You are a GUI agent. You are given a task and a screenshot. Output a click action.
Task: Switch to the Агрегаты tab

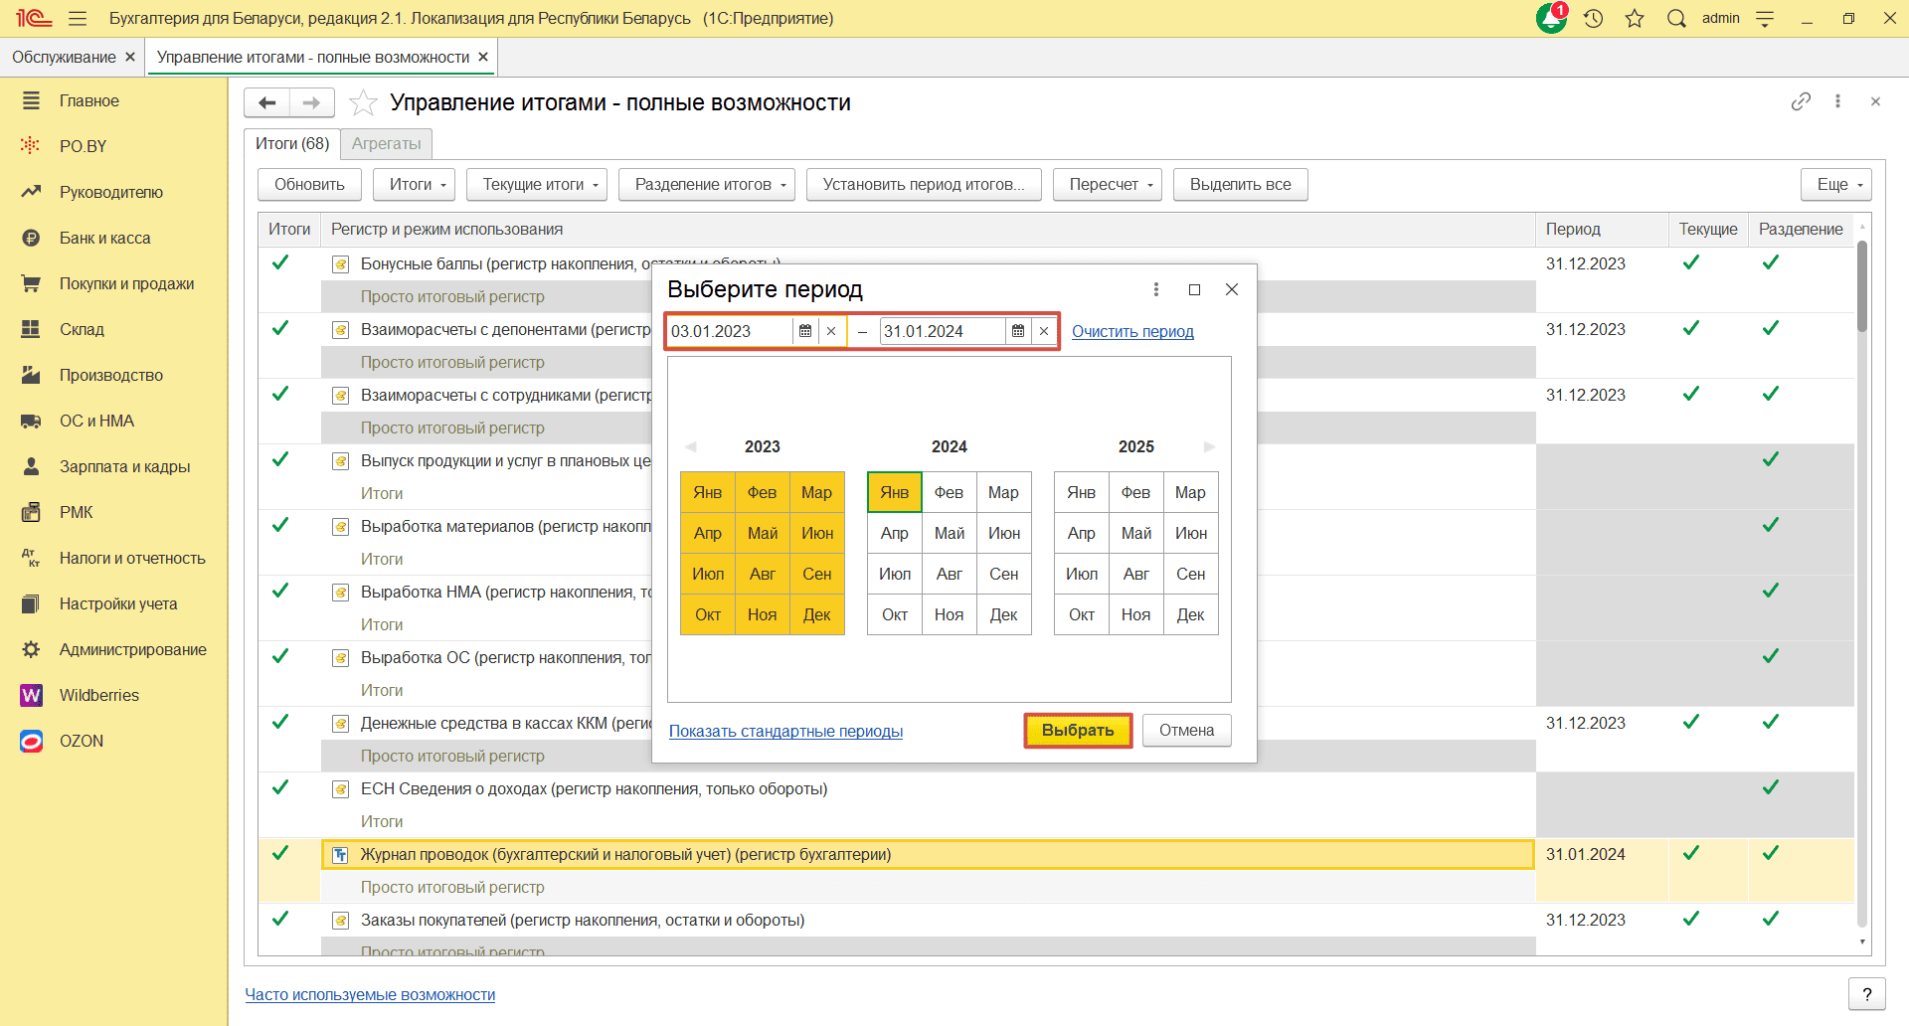point(386,143)
